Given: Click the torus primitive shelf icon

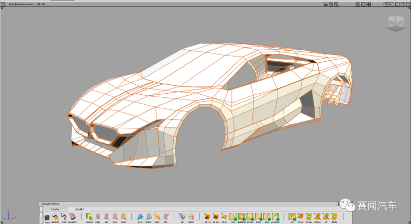Looking at the screenshot, I should click(x=258, y=217).
